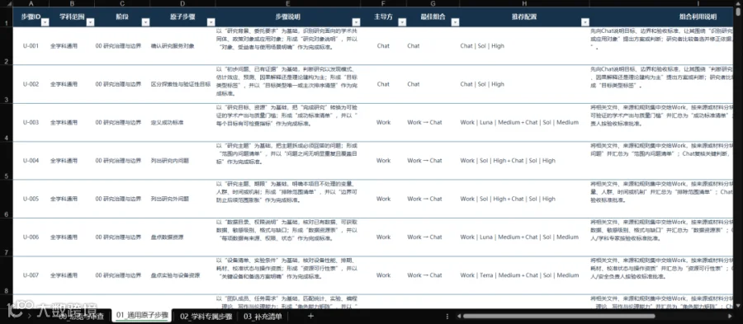Select Work → Chat cell in row U-004
The height and width of the screenshot is (324, 743).
tap(433, 161)
